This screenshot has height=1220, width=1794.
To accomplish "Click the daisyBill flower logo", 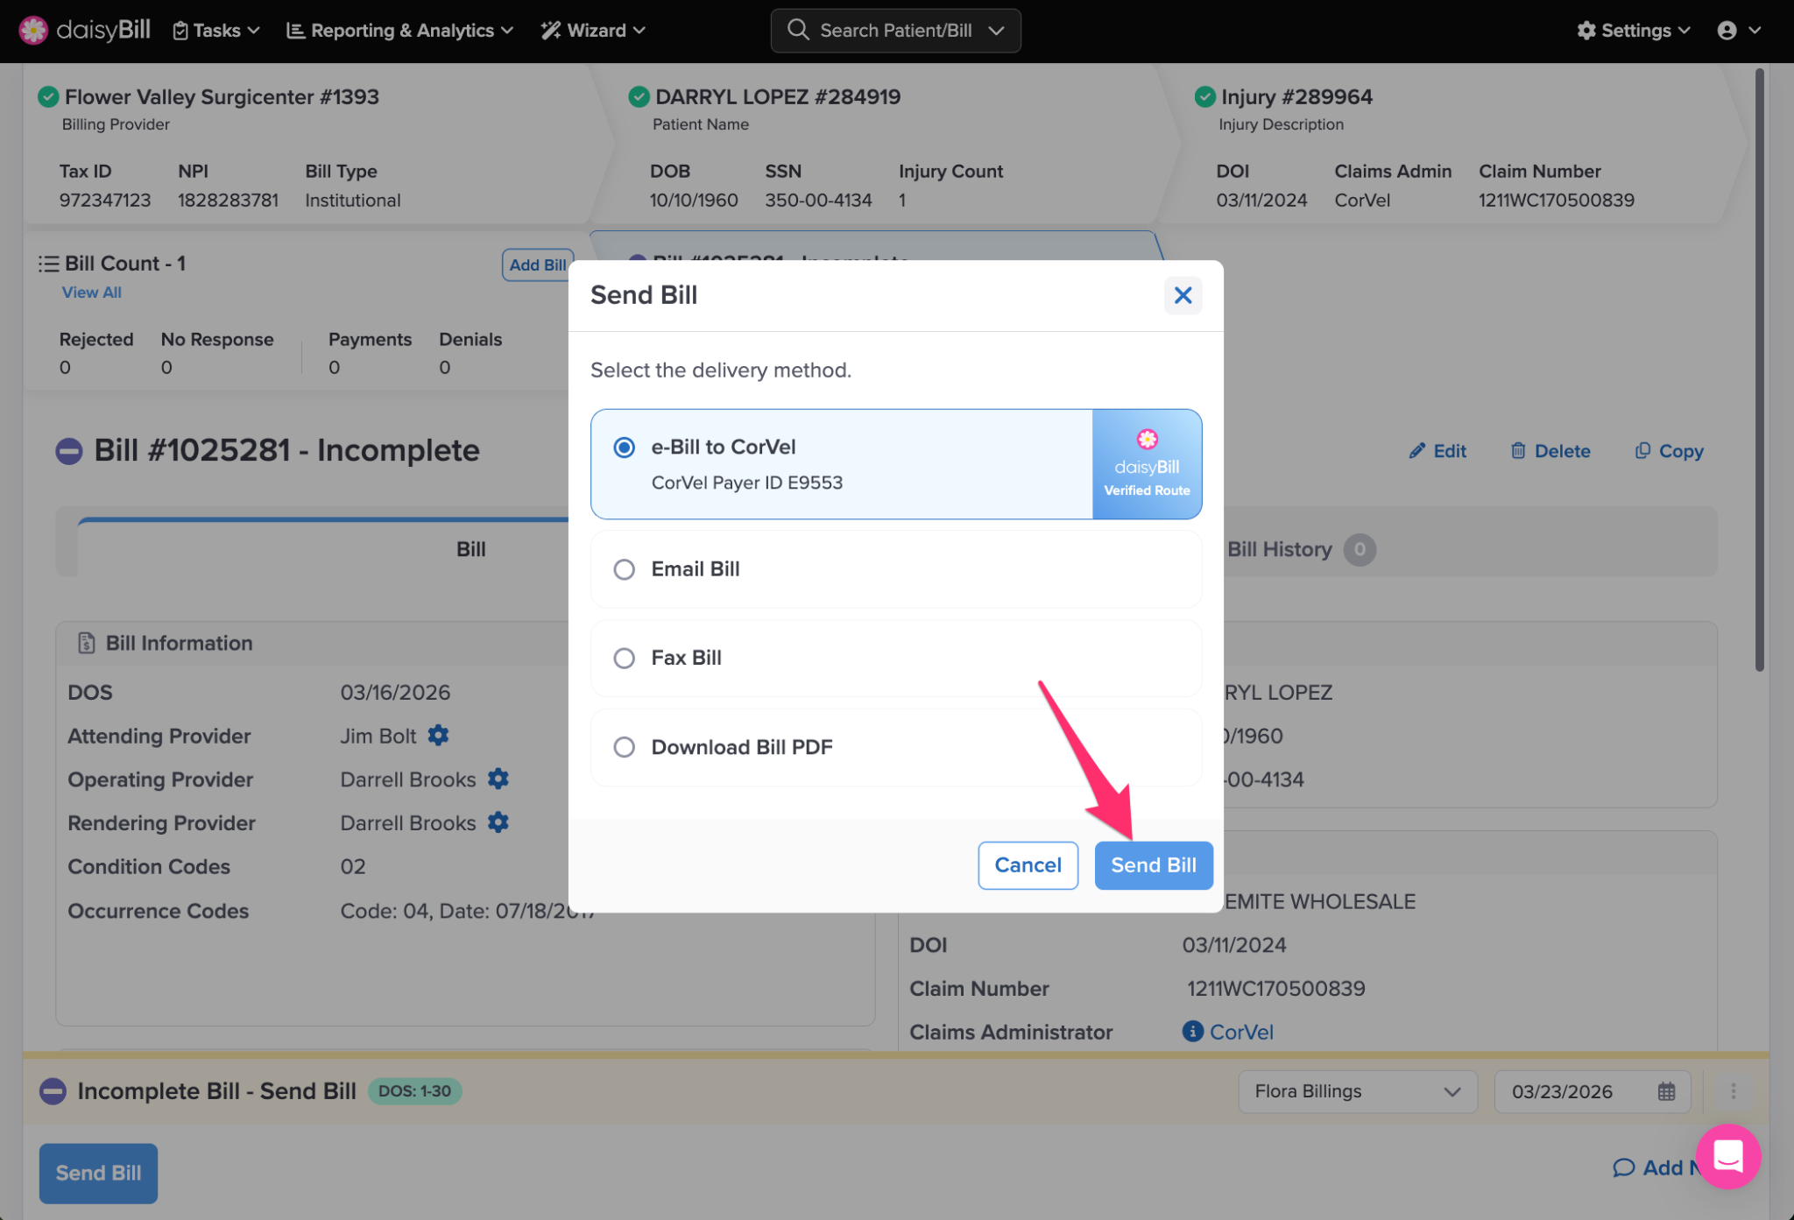I will click(x=33, y=30).
